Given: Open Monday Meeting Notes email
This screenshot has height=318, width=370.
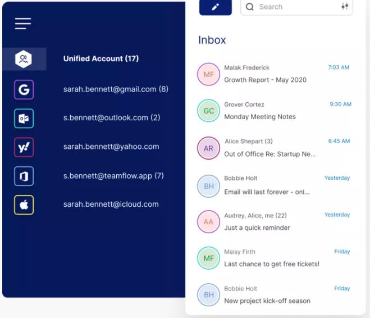Looking at the screenshot, I should (x=259, y=117).
